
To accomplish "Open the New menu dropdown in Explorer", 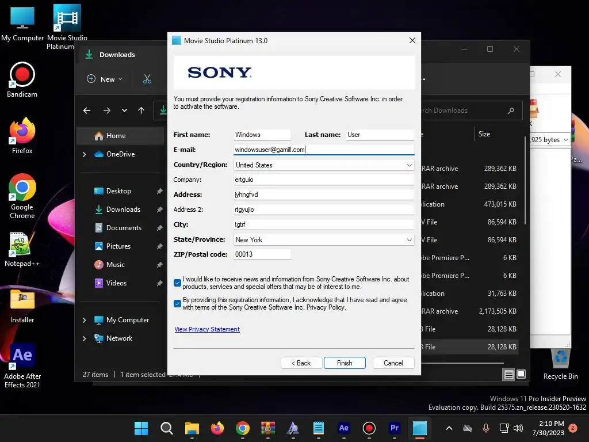I will (x=105, y=79).
